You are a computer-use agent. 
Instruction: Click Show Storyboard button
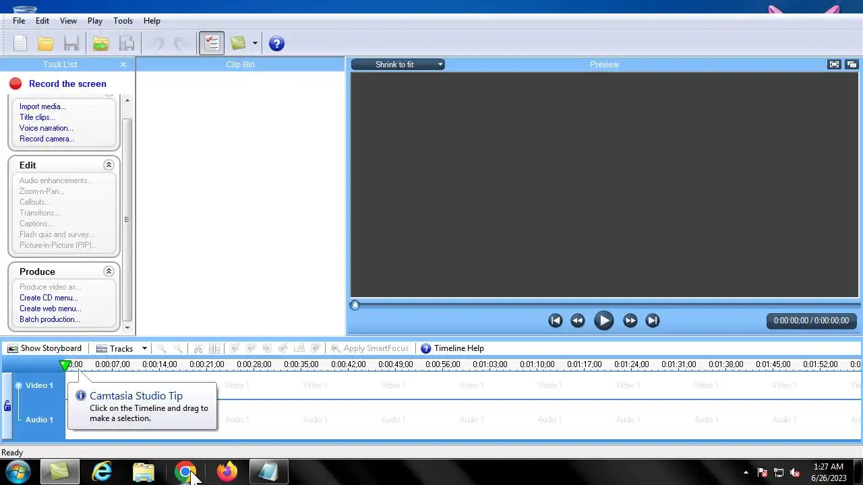(44, 348)
